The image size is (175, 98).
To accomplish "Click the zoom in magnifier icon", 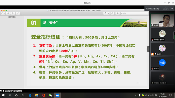I will click(x=13, y=13).
